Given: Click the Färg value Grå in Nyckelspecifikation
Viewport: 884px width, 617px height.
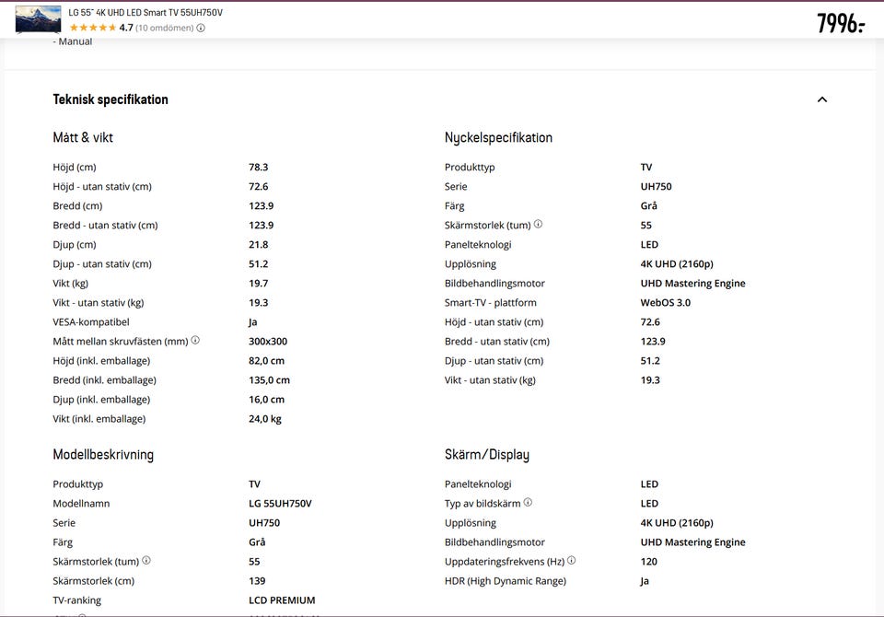Looking at the screenshot, I should click(649, 206).
